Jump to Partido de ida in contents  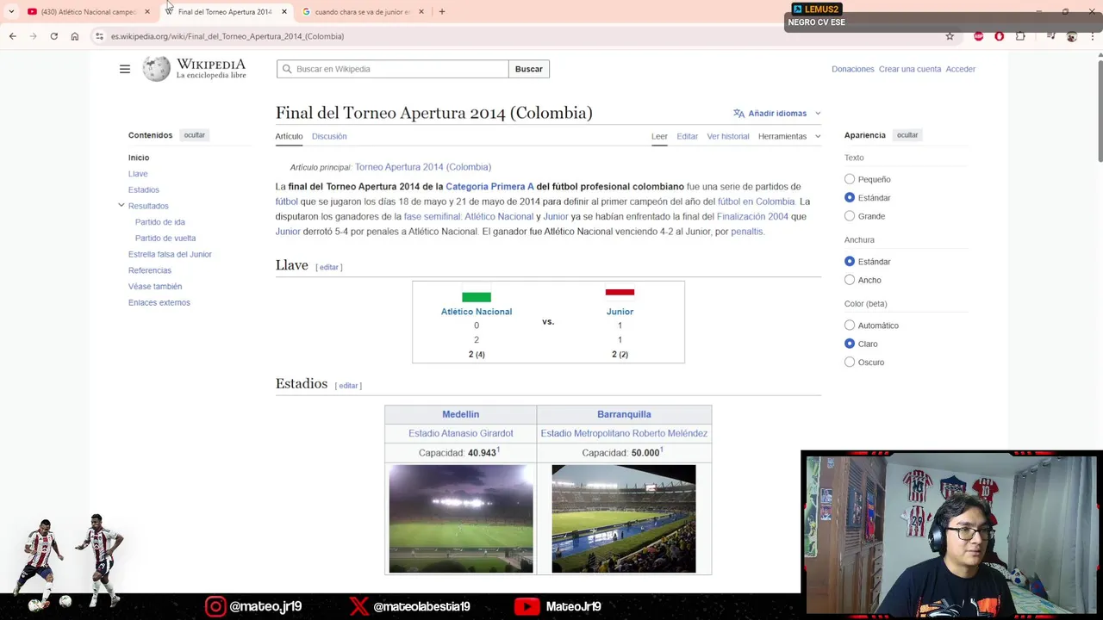point(160,222)
